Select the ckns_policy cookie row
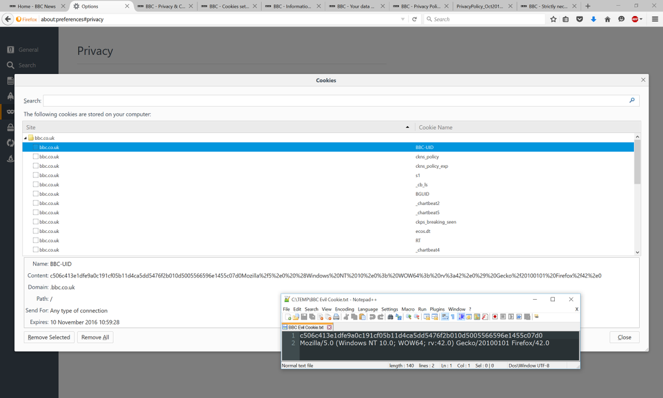Image resolution: width=663 pixels, height=398 pixels. click(x=329, y=157)
